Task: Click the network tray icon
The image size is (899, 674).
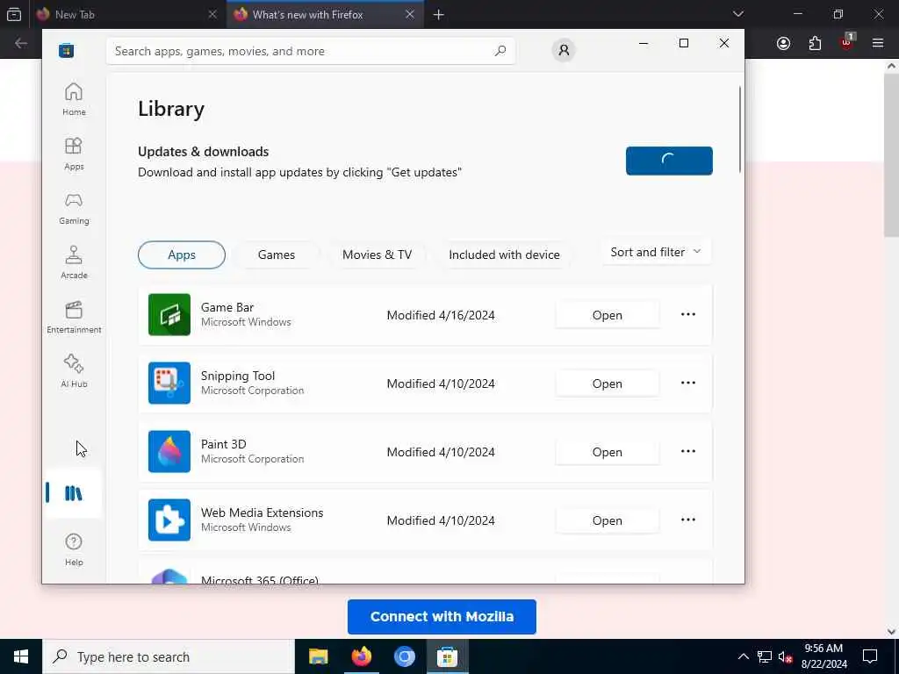Action: coord(765,656)
